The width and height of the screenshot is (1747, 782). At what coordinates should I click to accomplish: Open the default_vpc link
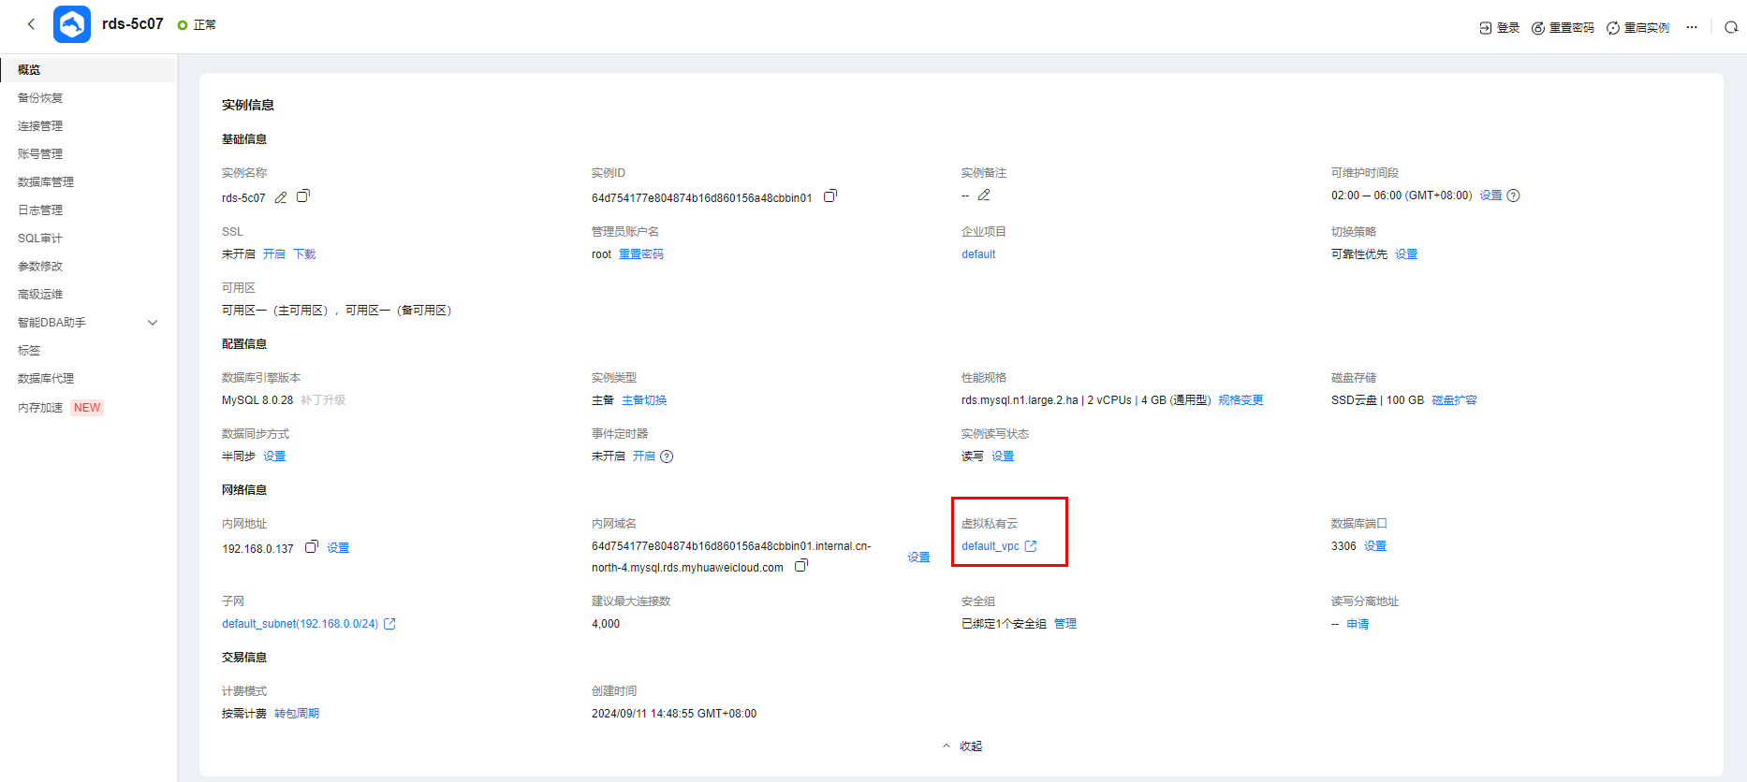pos(991,546)
